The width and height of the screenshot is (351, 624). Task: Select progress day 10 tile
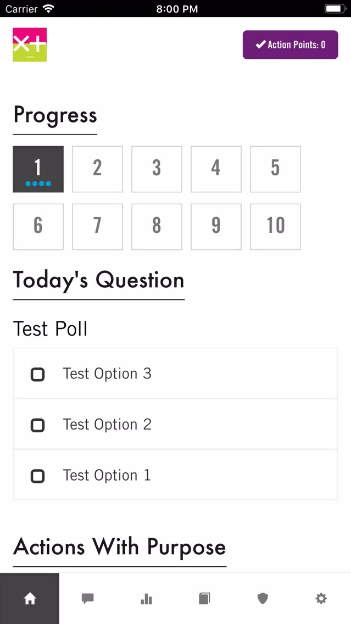[275, 227]
